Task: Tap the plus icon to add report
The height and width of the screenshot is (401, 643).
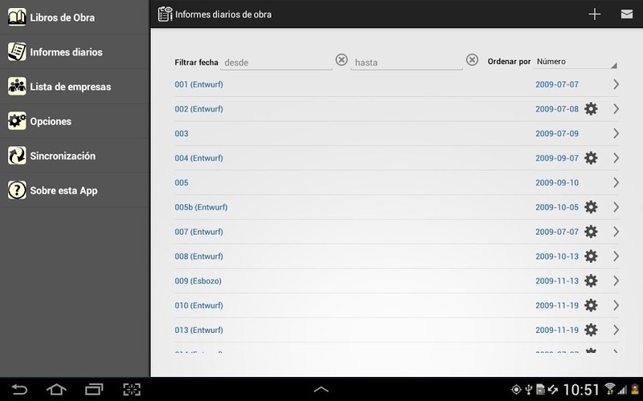Action: [x=595, y=14]
